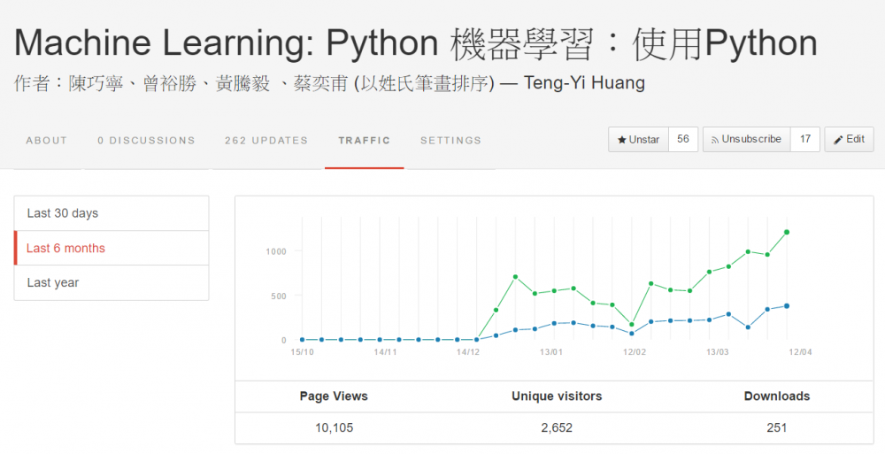
Task: Click the Machine Learning Python book title
Action: (x=416, y=43)
